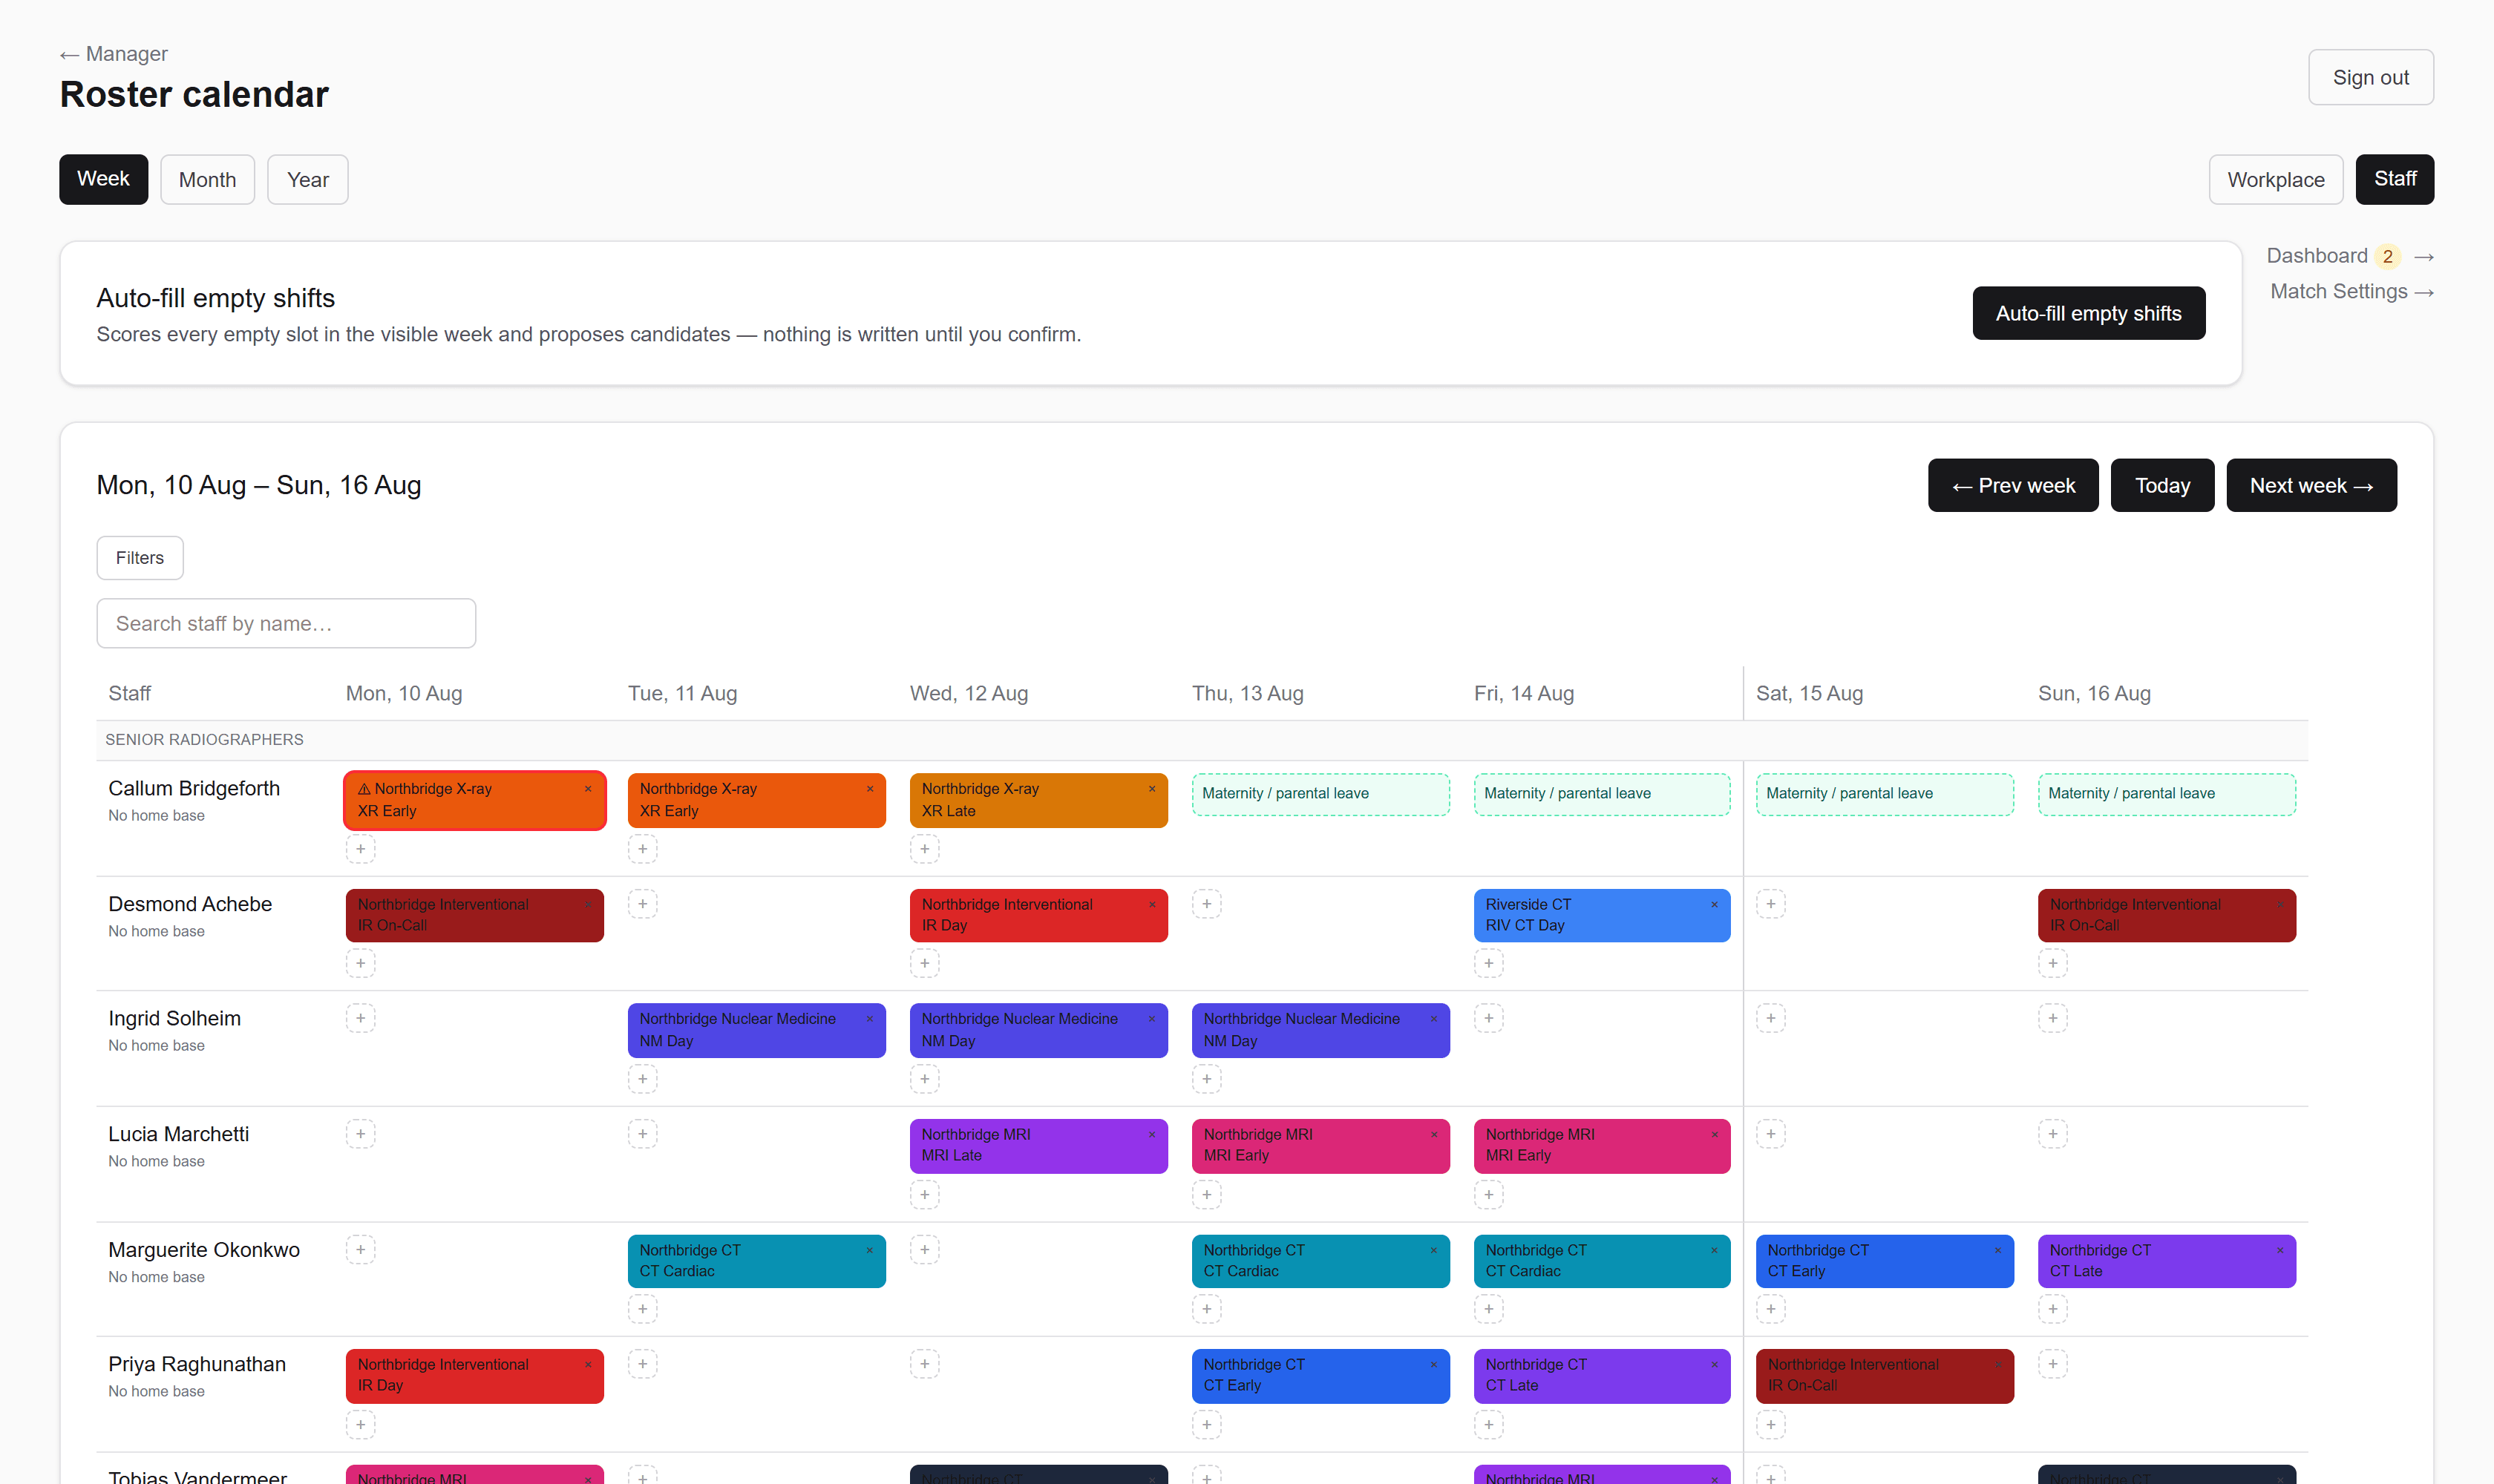Open Desmond's Sunday IR On-Call shift card

2167,915
